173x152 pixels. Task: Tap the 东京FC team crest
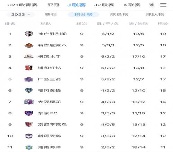coord(29,113)
